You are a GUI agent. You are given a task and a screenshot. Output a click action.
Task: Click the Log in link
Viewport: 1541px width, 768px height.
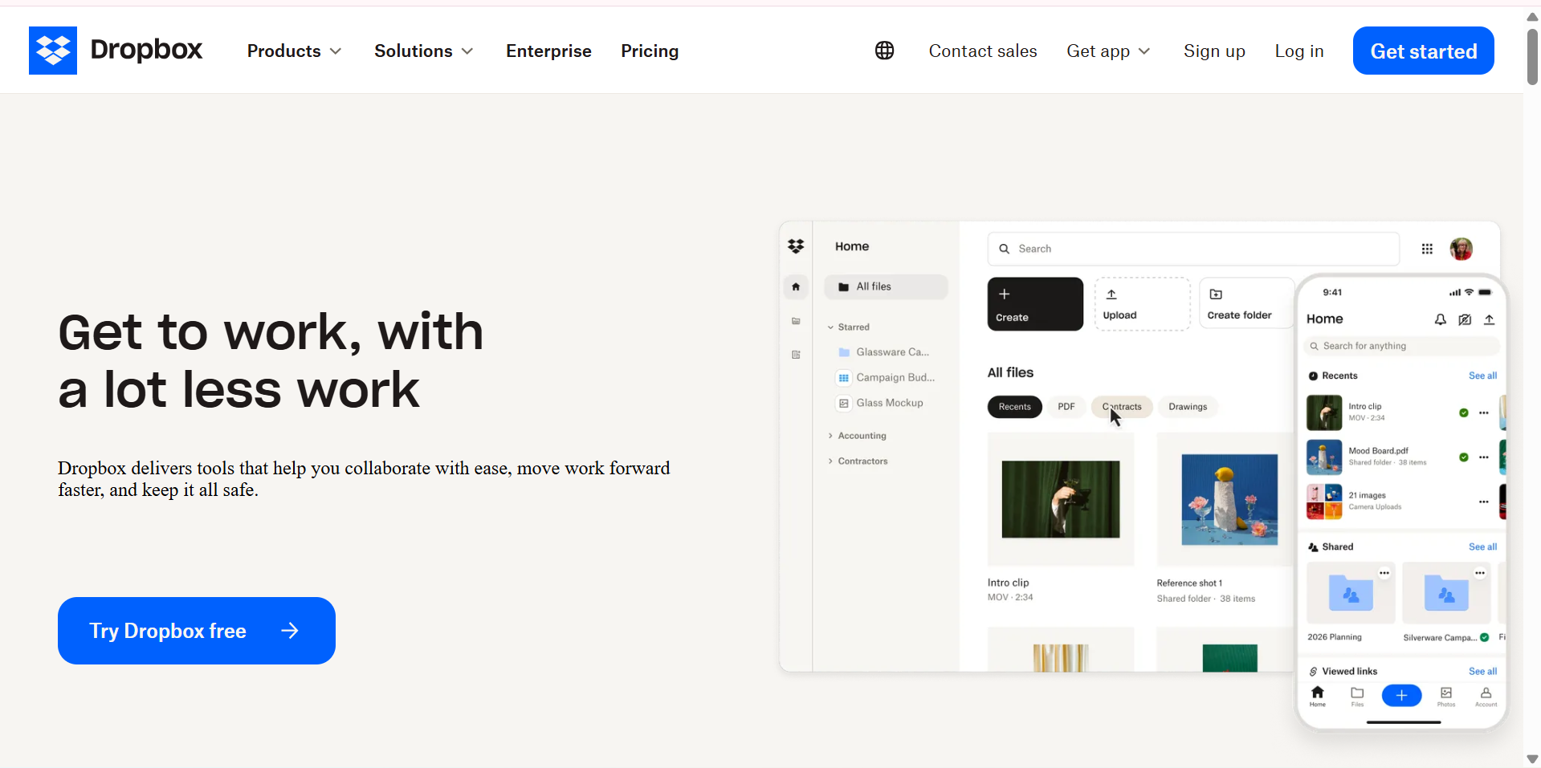[x=1299, y=51]
